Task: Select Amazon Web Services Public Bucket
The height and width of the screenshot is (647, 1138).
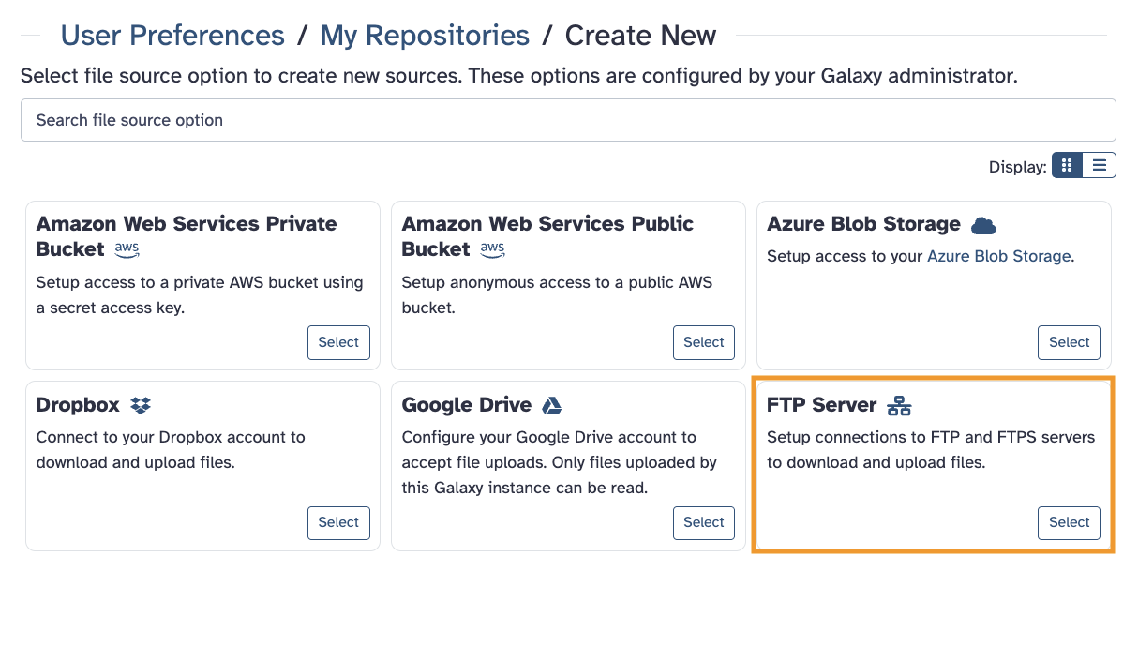Action: click(x=704, y=342)
